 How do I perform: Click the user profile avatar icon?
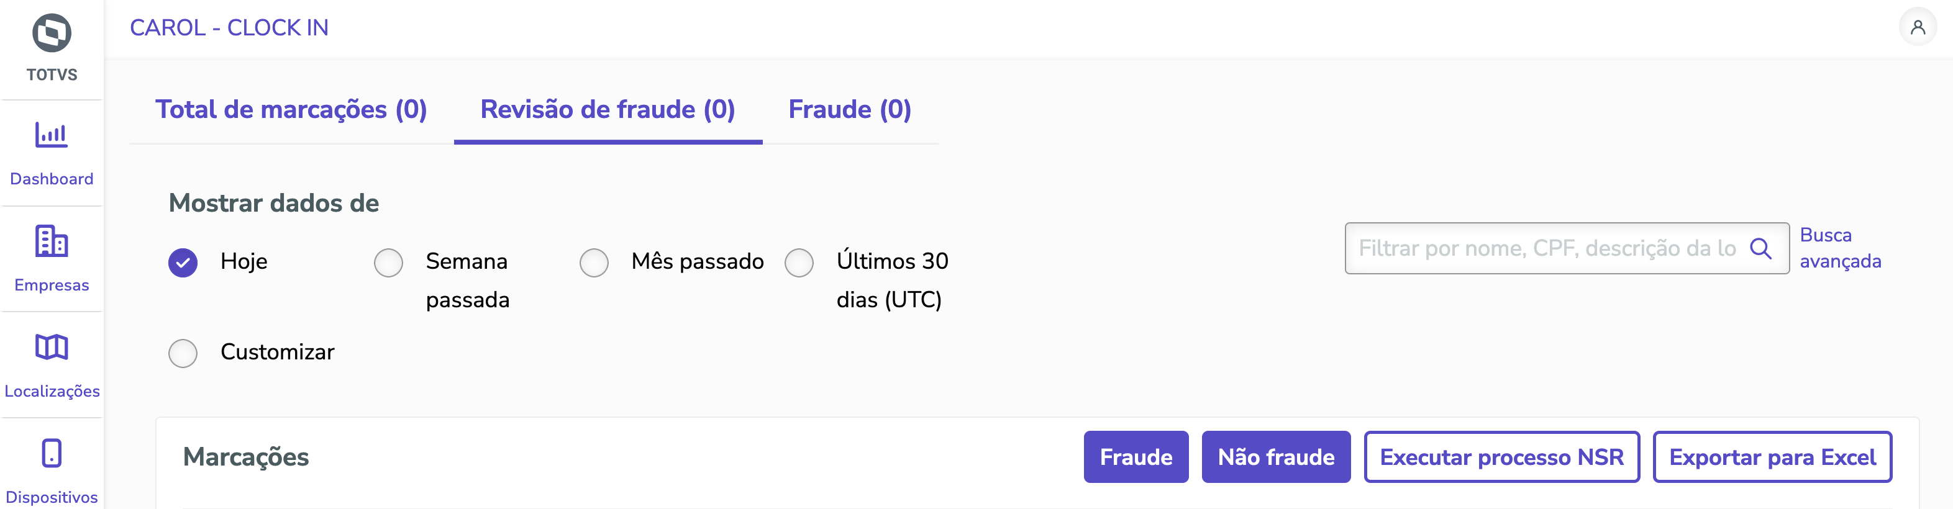point(1918,28)
